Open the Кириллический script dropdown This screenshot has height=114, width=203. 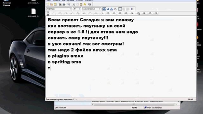tap(100, 9)
